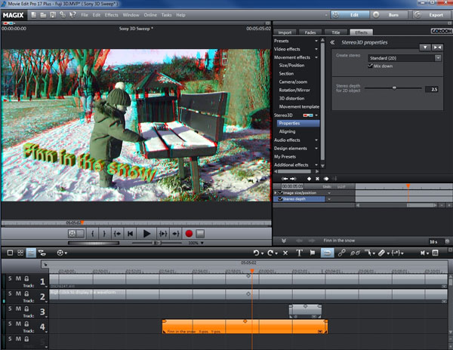Screen dimensions: 453x350
Task: Open the audio mixer speaker icon
Action: pos(422,253)
